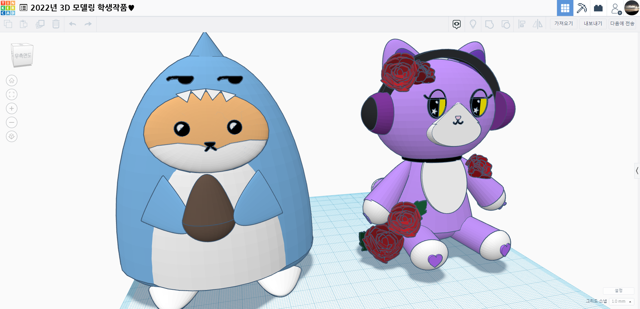
Task: Click the Tinkercad logo
Action: [8, 8]
